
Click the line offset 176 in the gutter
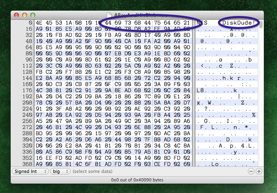[27, 90]
